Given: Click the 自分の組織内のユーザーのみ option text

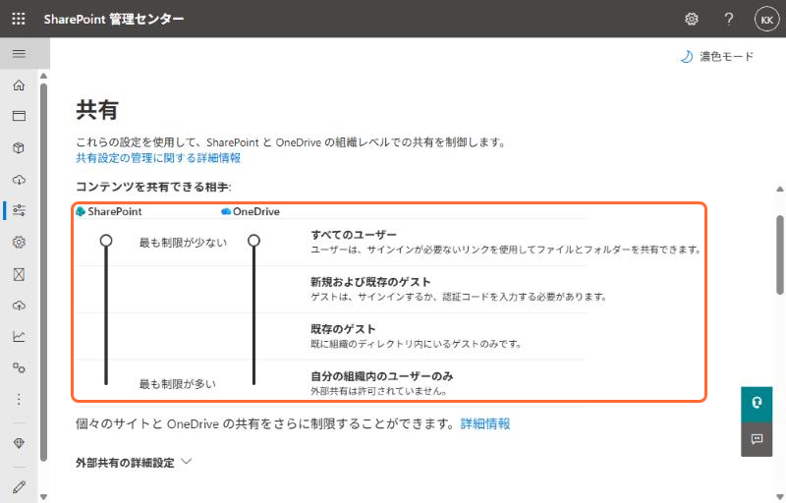Looking at the screenshot, I should point(382,375).
